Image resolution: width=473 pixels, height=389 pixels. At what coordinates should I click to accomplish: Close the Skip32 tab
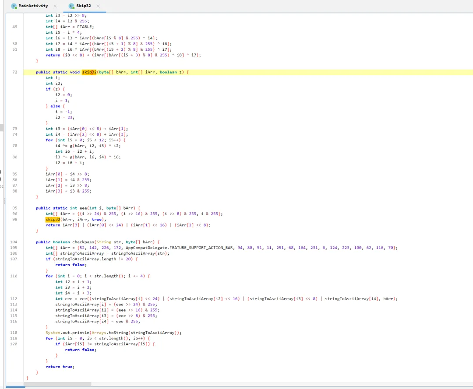click(x=98, y=6)
